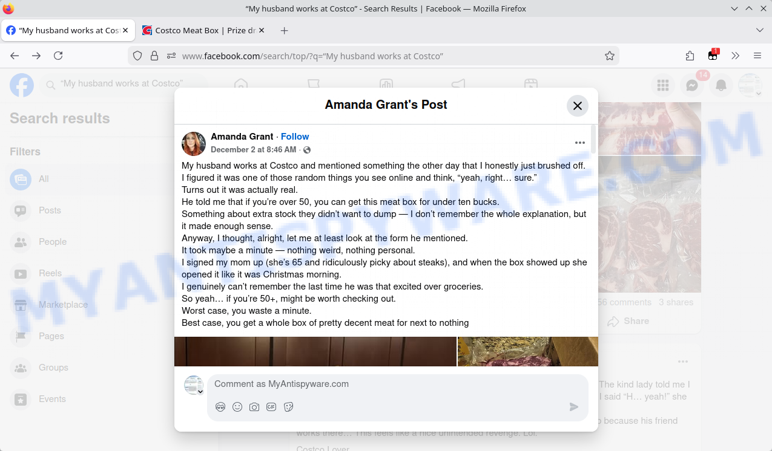The height and width of the screenshot is (451, 772).
Task: Switch to Costco Meat Box tab
Action: point(200,30)
